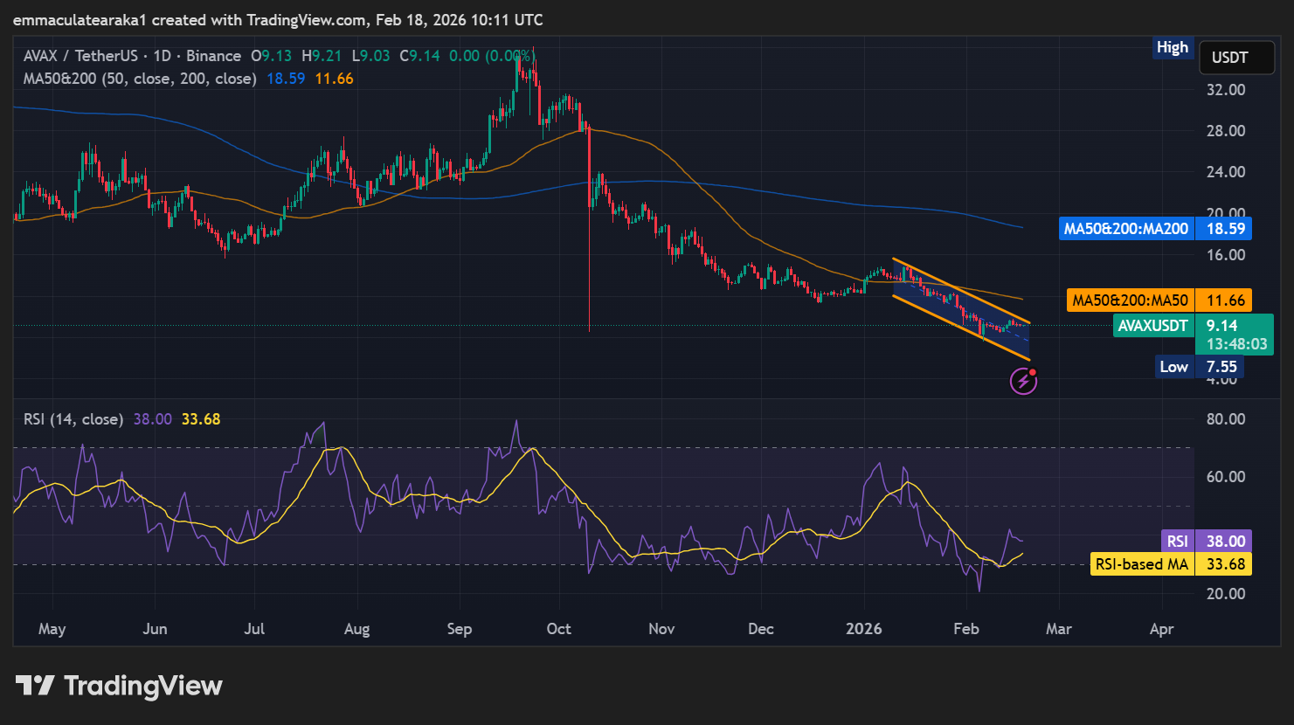The height and width of the screenshot is (725, 1294).
Task: Open the 1D timeframe selector
Action: 161,55
